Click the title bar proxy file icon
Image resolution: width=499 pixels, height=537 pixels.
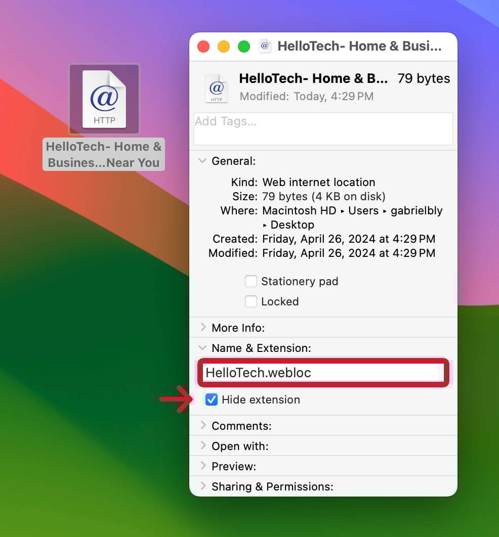pos(265,47)
